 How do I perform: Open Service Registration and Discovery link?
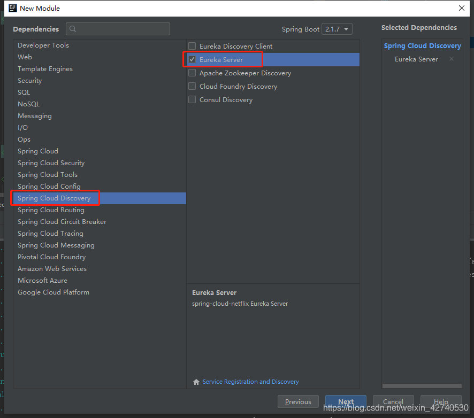coord(250,382)
